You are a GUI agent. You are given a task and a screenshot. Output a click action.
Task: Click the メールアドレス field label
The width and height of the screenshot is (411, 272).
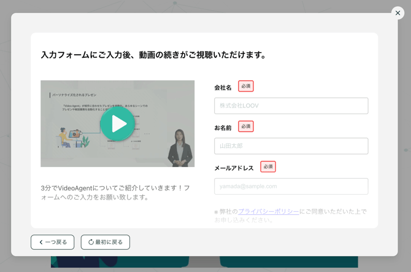click(x=234, y=168)
